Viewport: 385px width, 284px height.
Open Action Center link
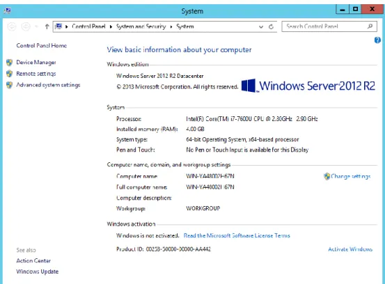pyautogui.click(x=33, y=260)
